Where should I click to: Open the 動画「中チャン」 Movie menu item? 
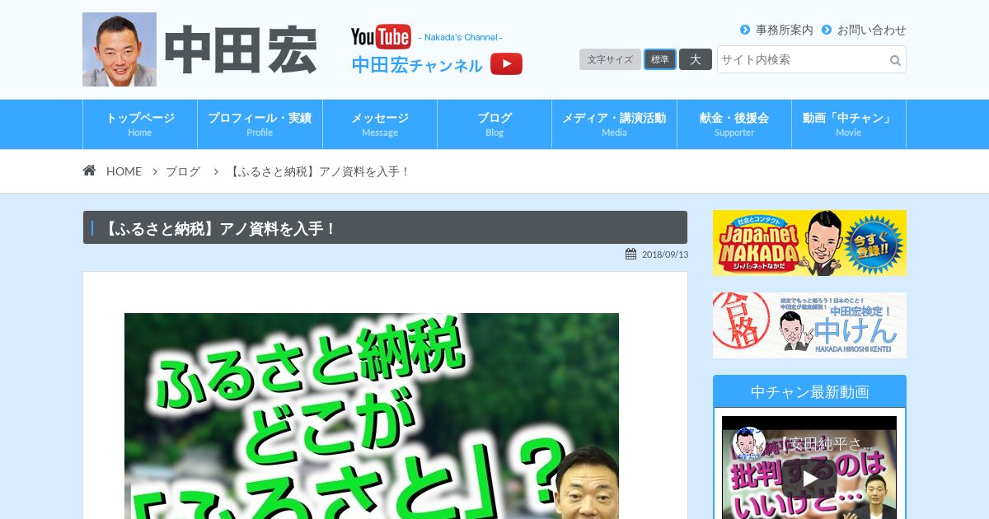848,124
